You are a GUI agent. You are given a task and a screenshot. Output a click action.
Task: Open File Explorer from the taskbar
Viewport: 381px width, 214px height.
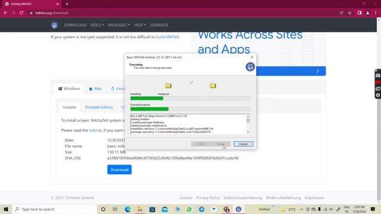coord(140,209)
